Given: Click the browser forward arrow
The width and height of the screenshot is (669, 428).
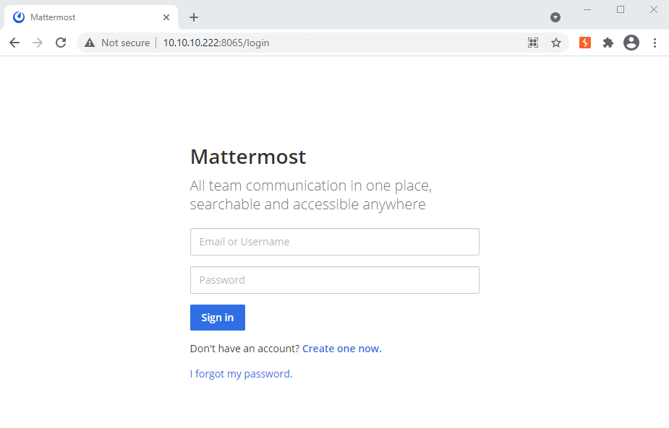Looking at the screenshot, I should [38, 43].
